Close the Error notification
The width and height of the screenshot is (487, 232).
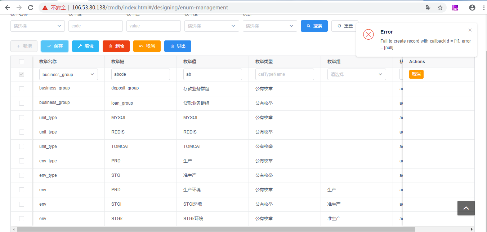click(x=470, y=30)
